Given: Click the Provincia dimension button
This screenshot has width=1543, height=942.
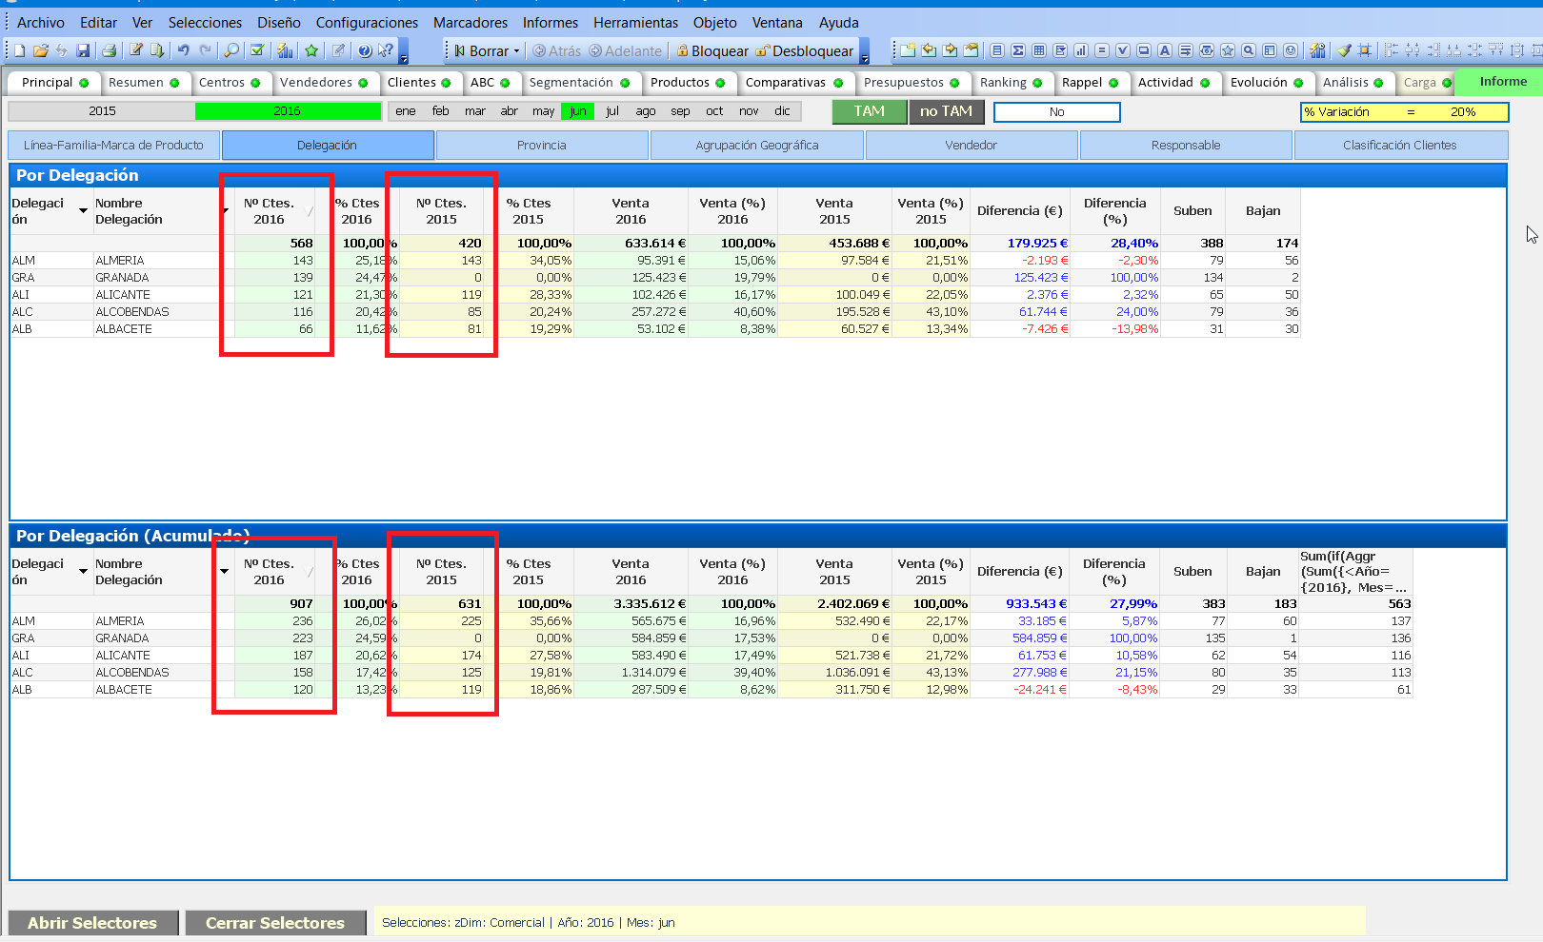Looking at the screenshot, I should (x=542, y=146).
